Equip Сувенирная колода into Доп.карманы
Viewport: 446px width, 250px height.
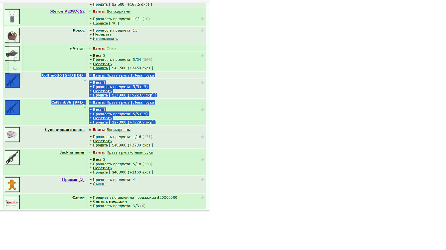118,130
